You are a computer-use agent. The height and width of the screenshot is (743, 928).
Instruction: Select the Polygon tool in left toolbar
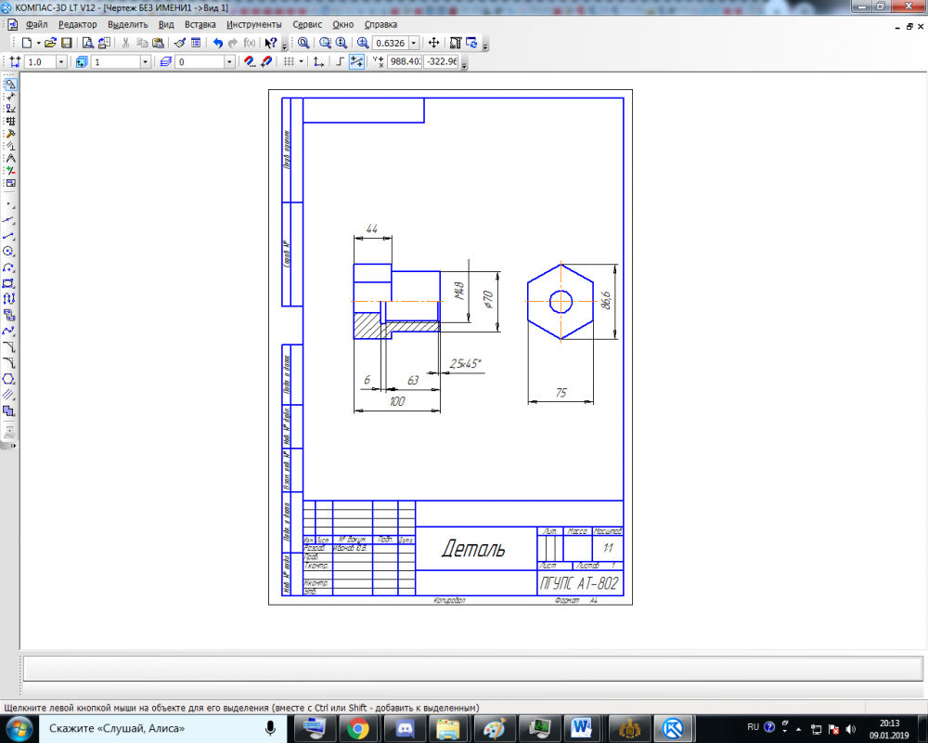pos(8,379)
